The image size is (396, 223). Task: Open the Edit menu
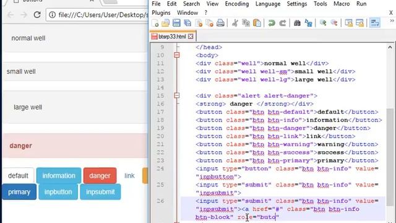[x=172, y=4]
